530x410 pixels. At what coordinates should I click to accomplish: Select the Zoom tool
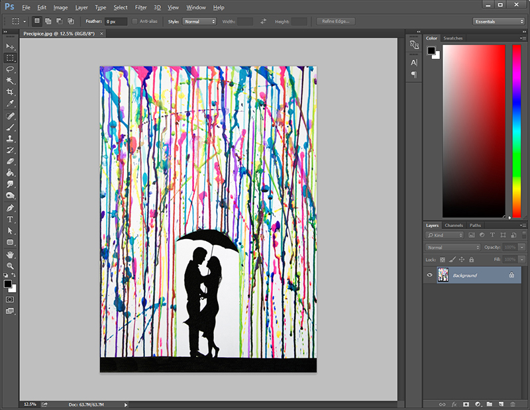10,266
